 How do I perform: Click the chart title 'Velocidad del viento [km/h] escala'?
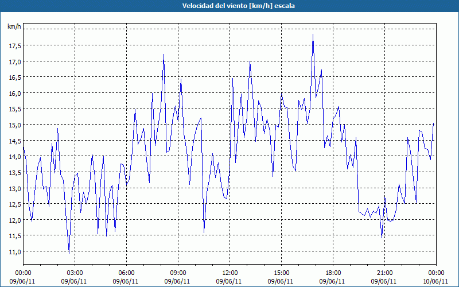click(x=238, y=6)
